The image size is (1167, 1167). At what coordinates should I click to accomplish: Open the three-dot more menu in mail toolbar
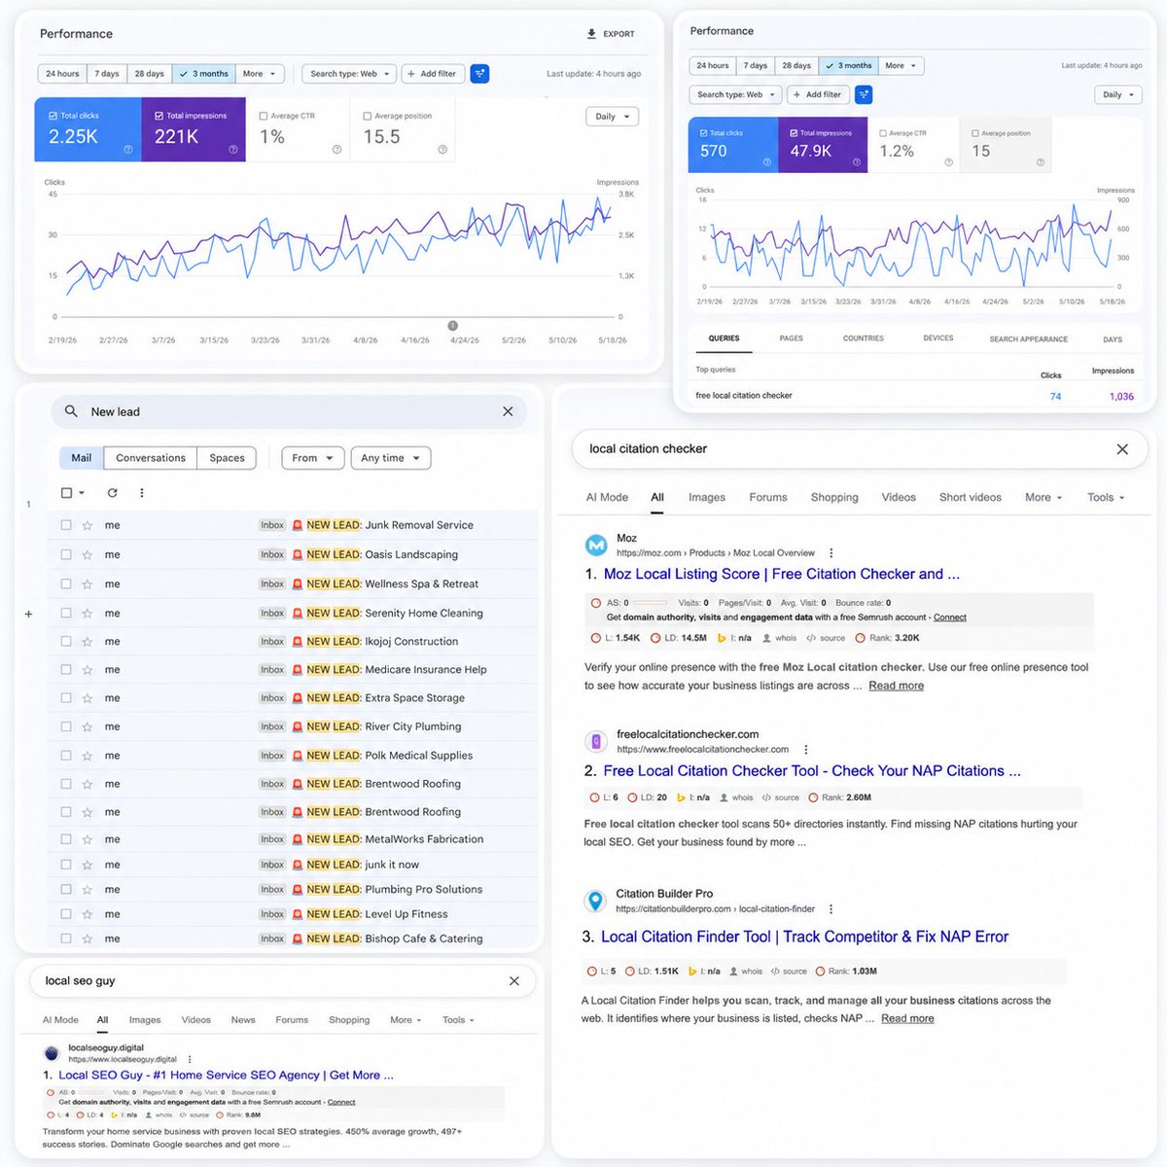click(x=142, y=493)
